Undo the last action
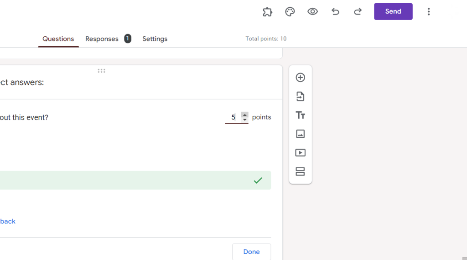The image size is (467, 260). (335, 11)
